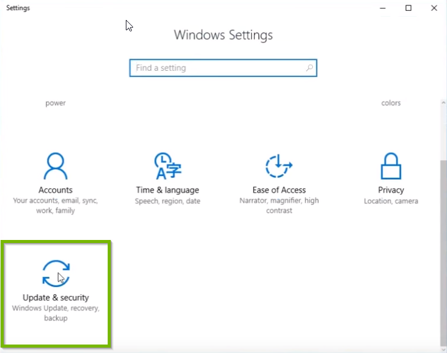This screenshot has height=353, width=447.
Task: Click the Privacy title text
Action: click(x=391, y=190)
